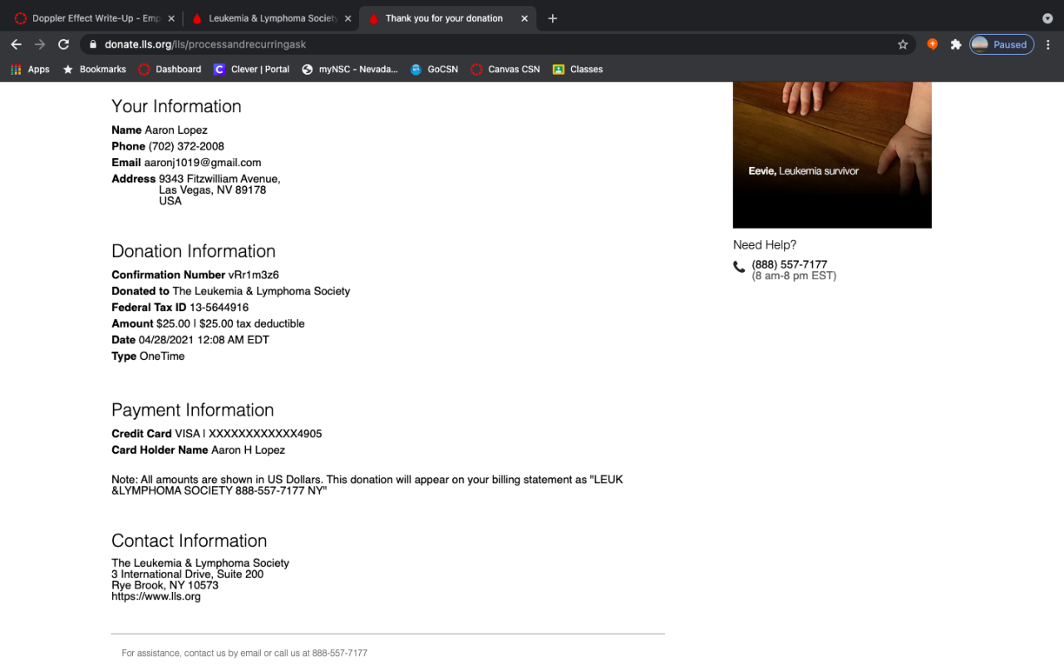Open the Bookmarks folder in bookmarks bar
The height and width of the screenshot is (665, 1064).
click(x=95, y=70)
